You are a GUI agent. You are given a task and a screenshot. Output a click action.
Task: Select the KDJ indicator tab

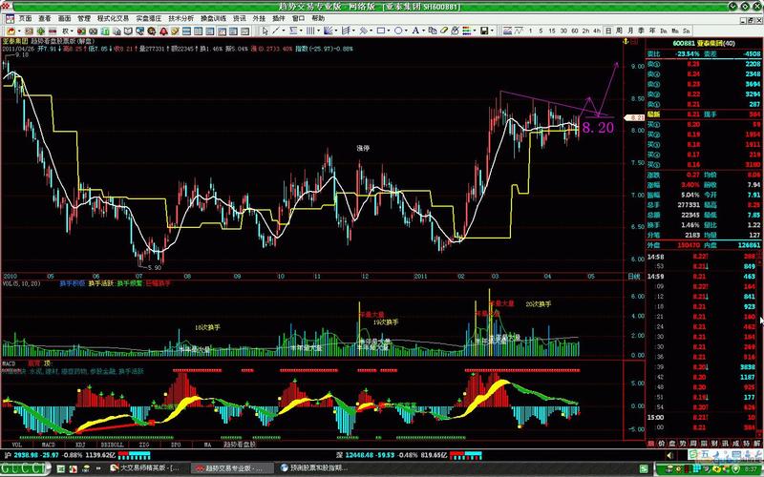pos(80,445)
